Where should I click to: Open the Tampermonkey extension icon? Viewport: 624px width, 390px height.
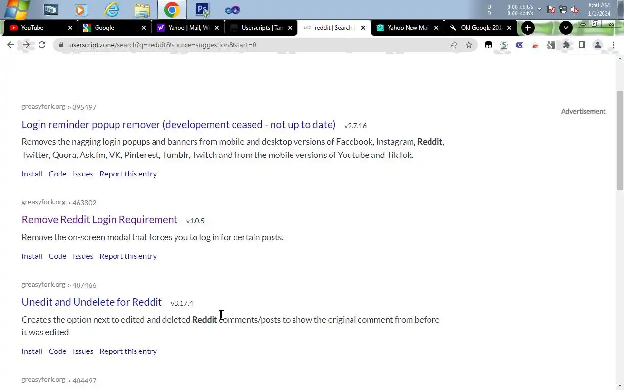(488, 45)
